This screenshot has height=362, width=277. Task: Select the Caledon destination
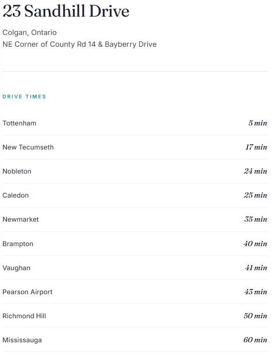click(x=15, y=195)
